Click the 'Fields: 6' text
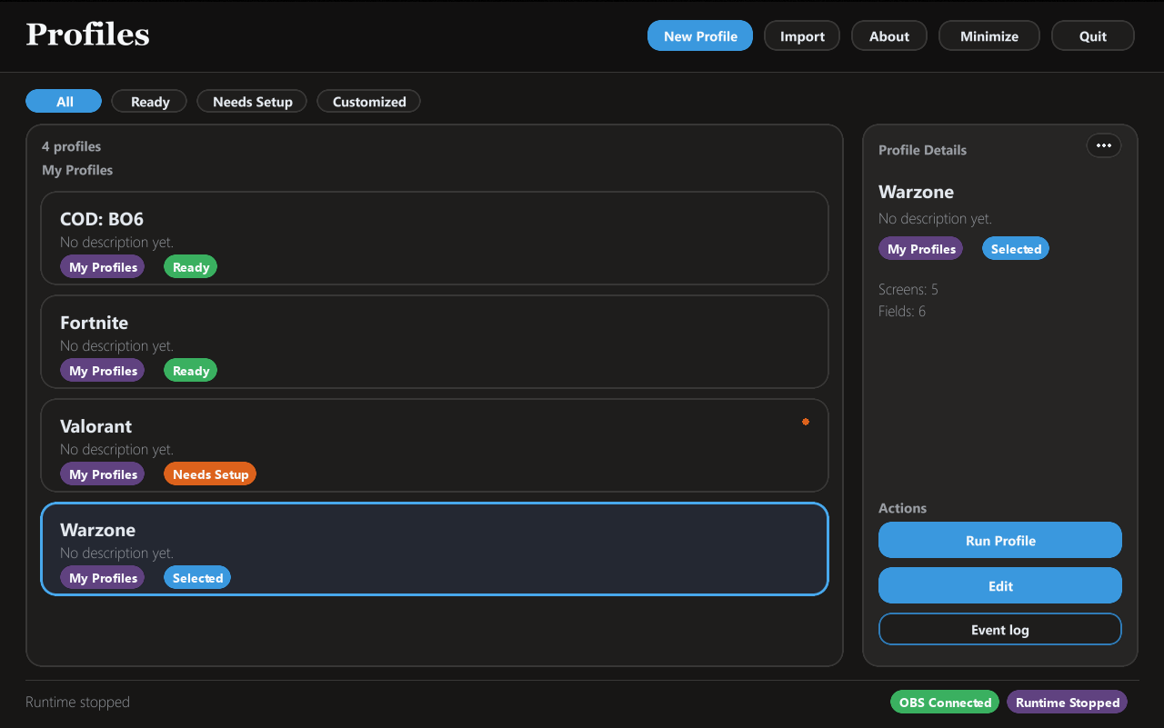The height and width of the screenshot is (728, 1164). click(x=902, y=311)
